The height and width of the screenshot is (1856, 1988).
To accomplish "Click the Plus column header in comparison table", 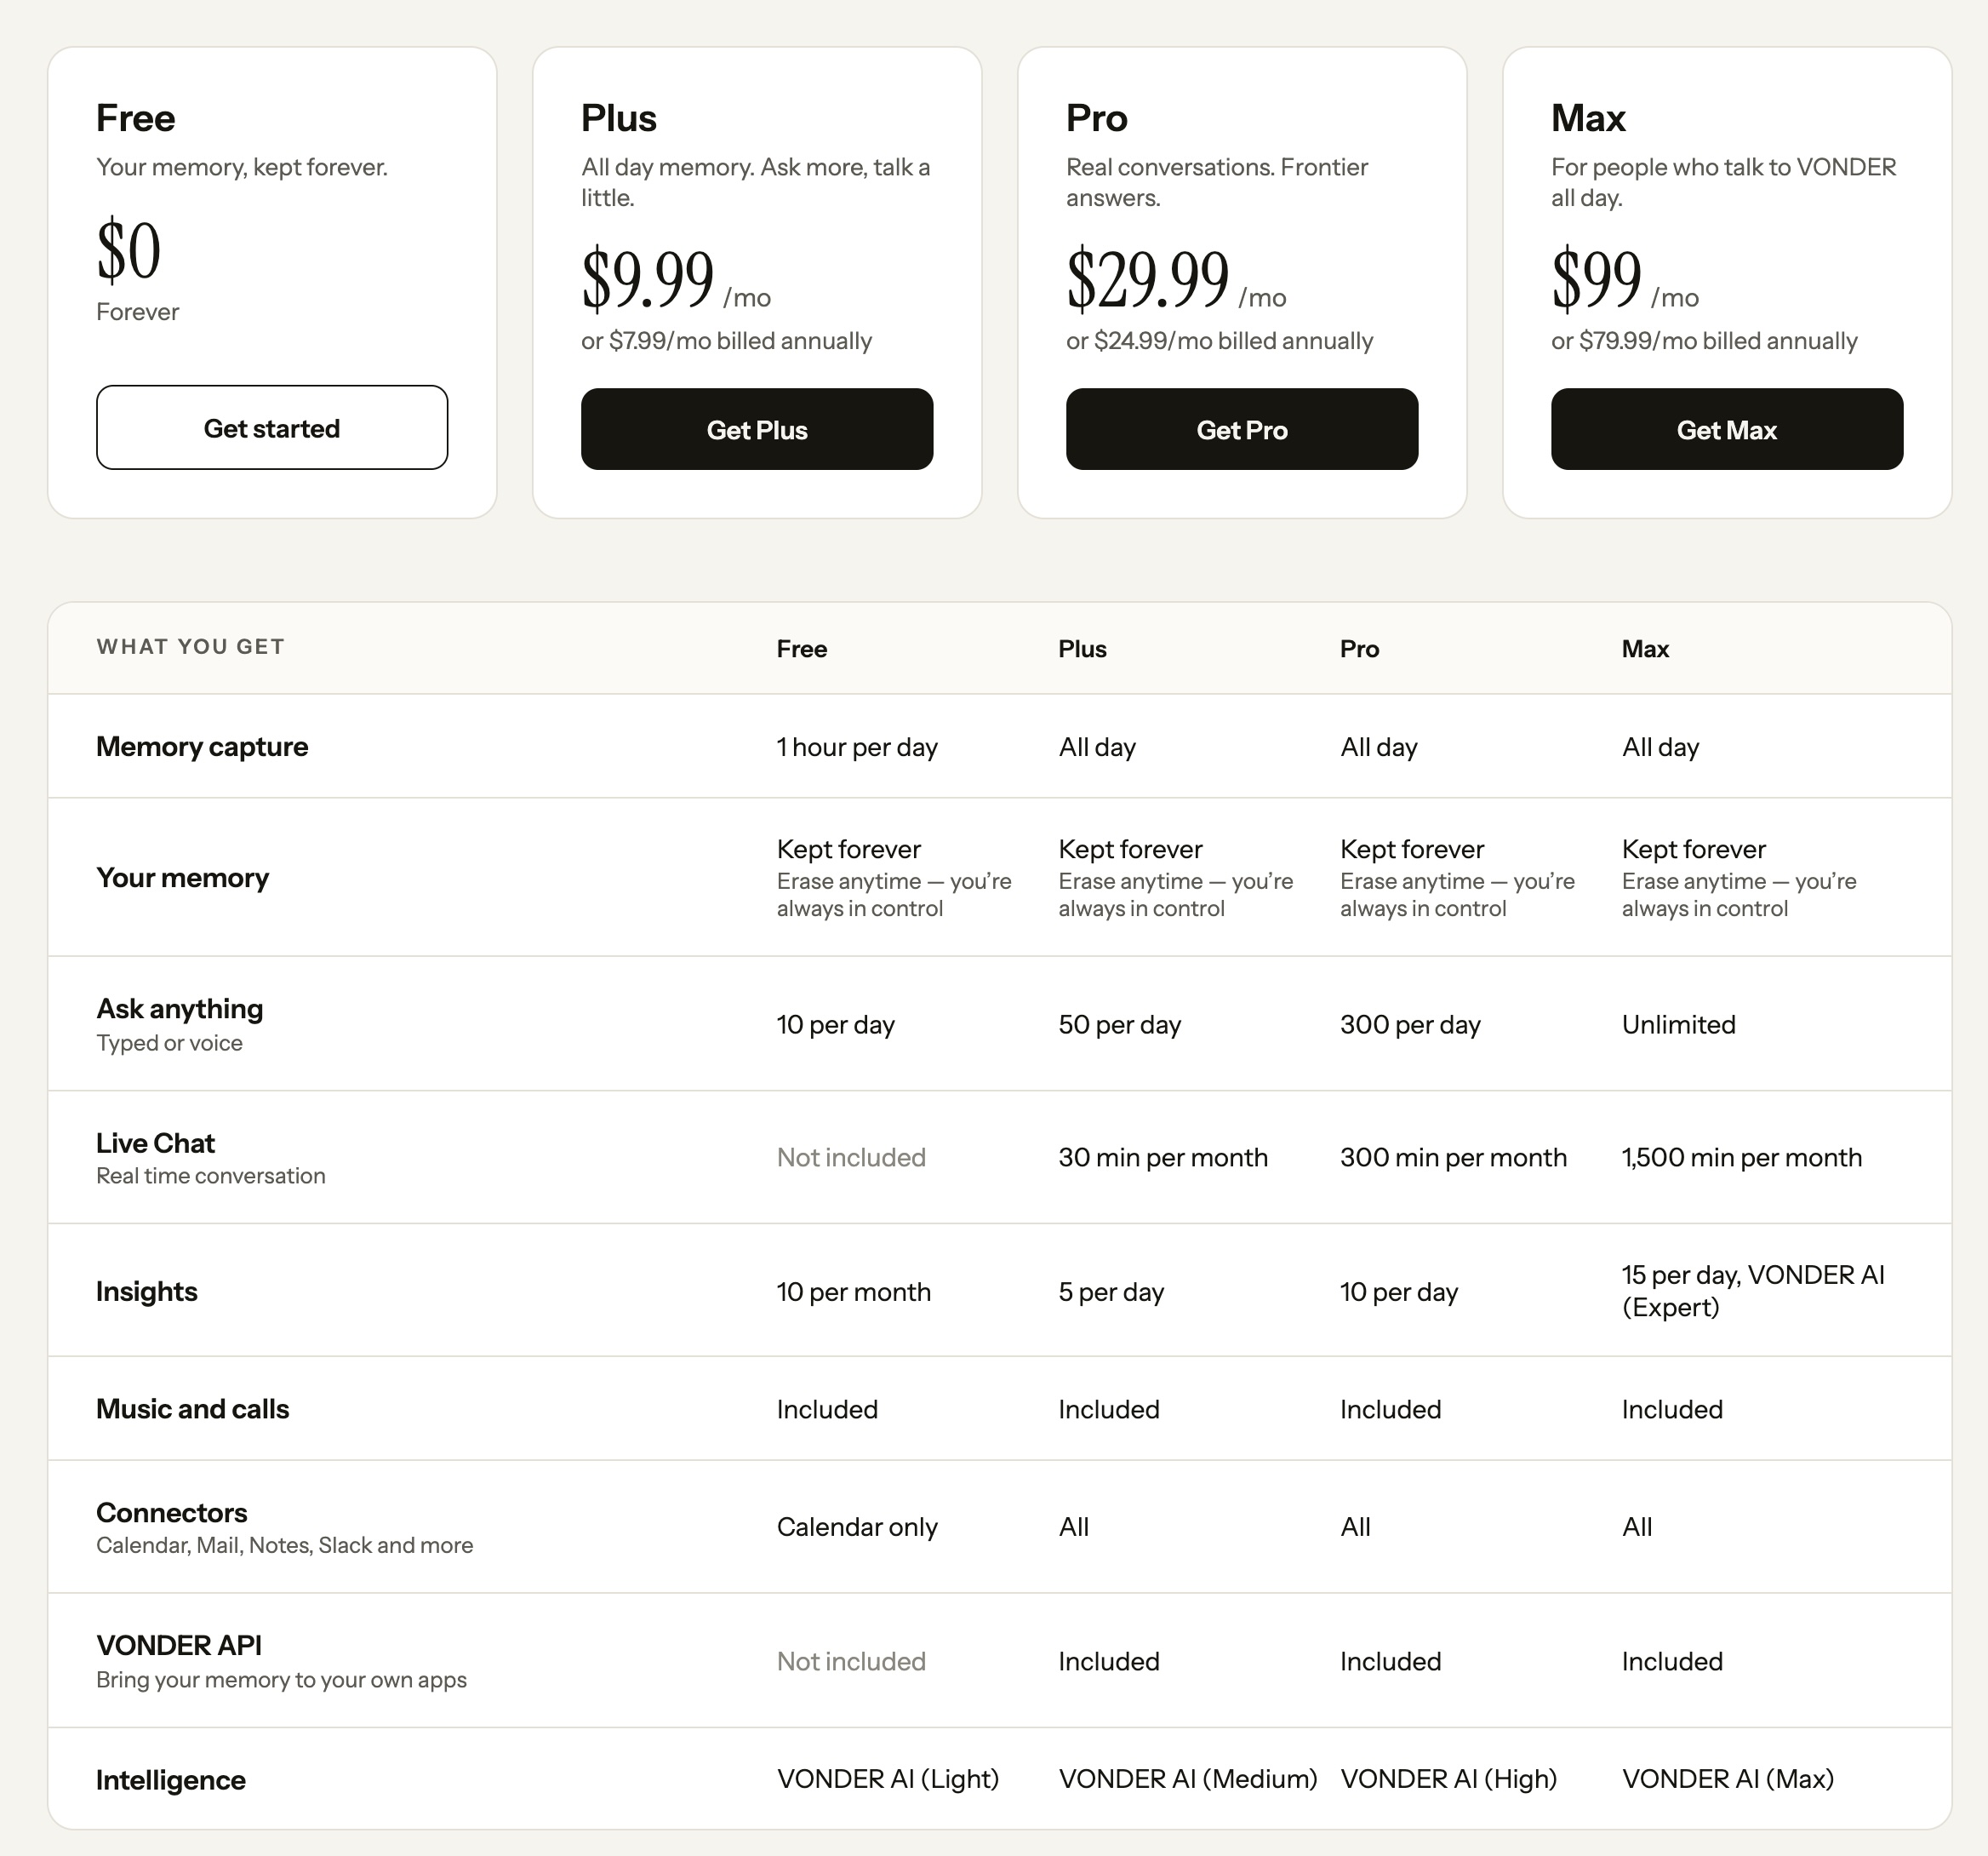I will (x=1083, y=649).
